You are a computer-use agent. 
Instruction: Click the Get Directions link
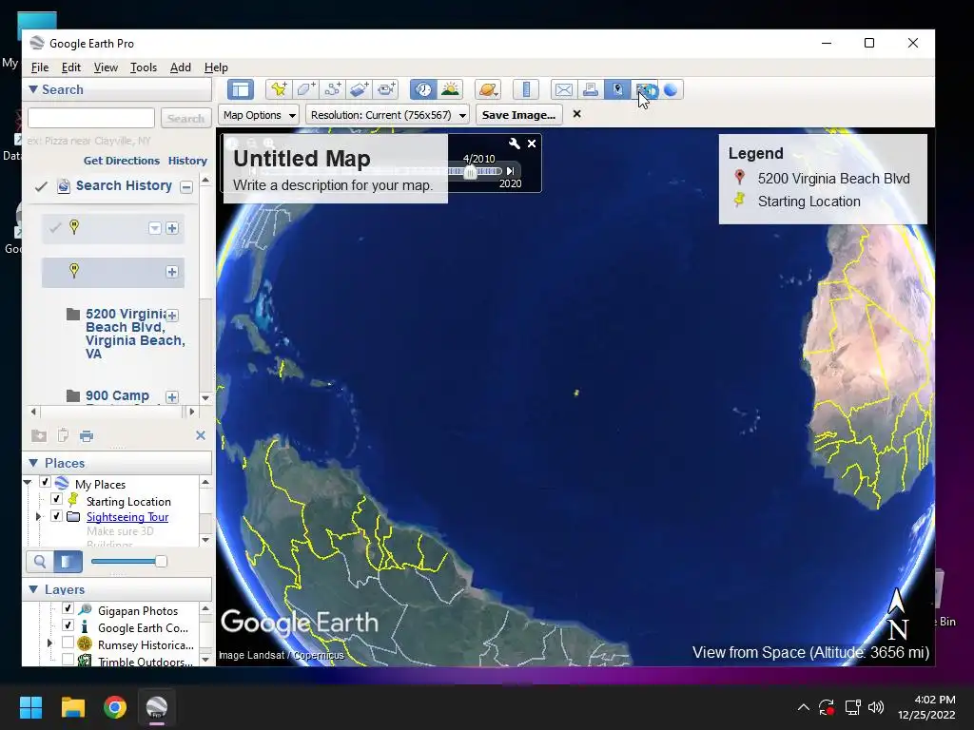point(122,161)
